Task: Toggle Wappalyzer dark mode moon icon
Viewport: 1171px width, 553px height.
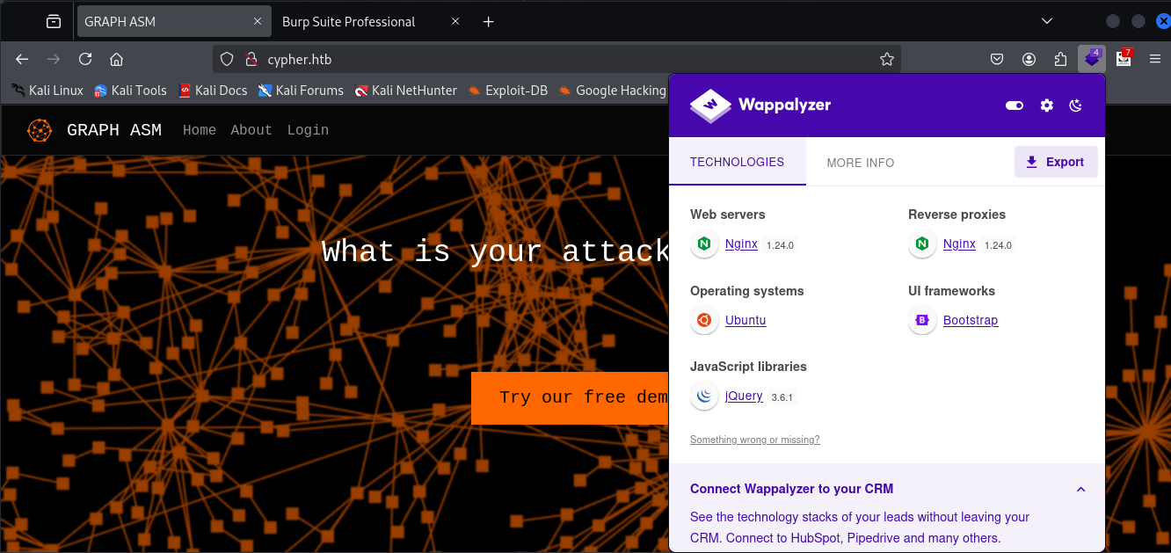Action: point(1075,106)
